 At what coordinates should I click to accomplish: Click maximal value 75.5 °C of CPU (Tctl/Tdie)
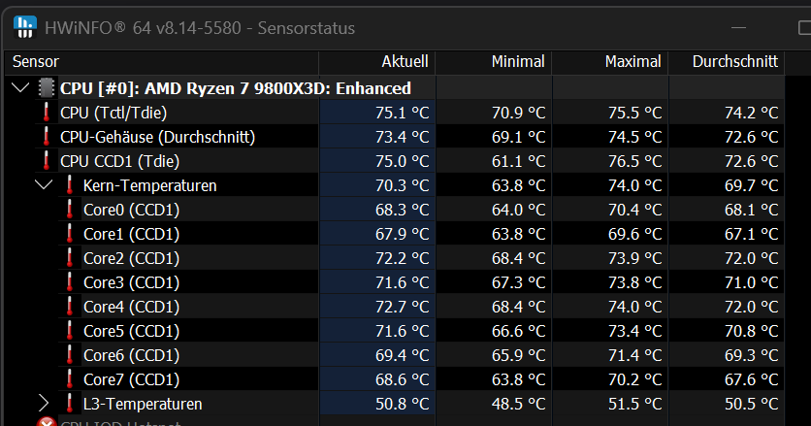point(635,113)
